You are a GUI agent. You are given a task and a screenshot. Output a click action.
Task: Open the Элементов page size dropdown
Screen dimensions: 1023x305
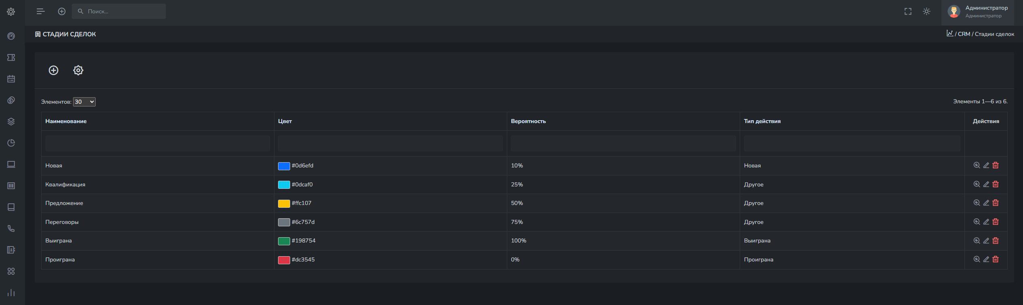(x=84, y=102)
